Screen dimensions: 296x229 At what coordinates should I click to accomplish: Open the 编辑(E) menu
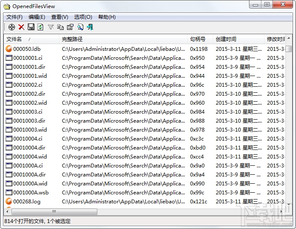tap(37, 17)
